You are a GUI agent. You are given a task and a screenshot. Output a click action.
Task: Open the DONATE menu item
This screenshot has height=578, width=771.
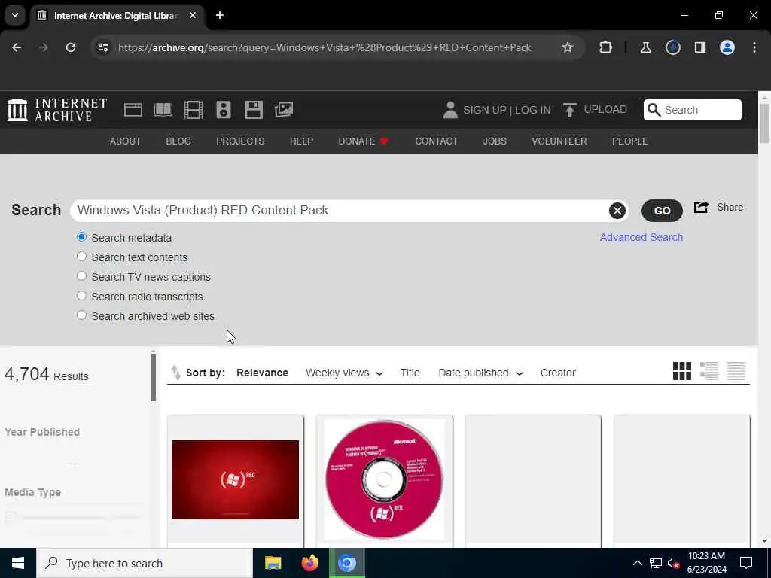click(364, 141)
